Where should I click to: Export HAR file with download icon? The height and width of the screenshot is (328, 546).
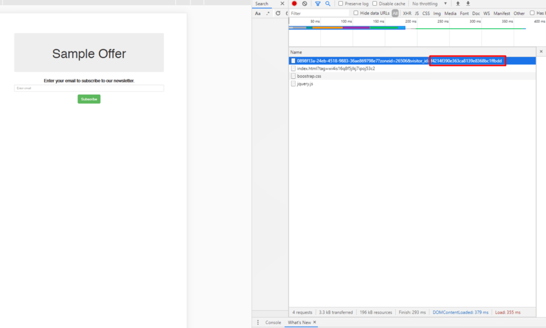tap(468, 4)
